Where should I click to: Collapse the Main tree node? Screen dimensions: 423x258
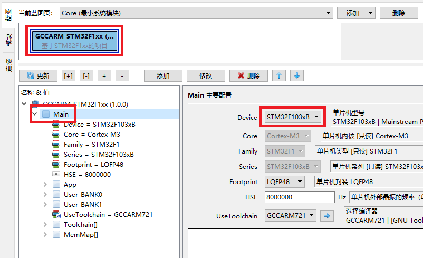tap(34, 114)
